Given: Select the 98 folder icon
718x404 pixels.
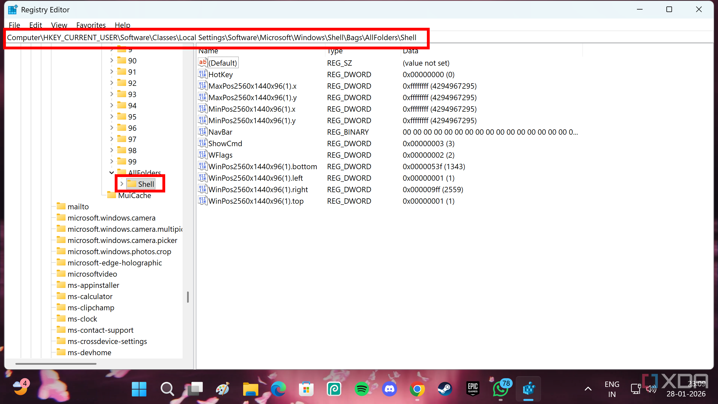Looking at the screenshot, I should tap(121, 150).
